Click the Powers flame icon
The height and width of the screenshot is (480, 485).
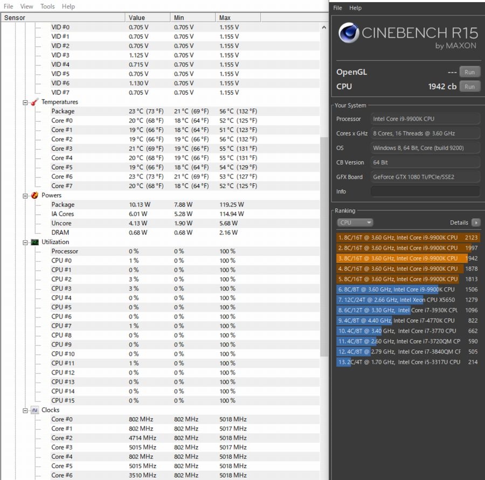tap(34, 195)
